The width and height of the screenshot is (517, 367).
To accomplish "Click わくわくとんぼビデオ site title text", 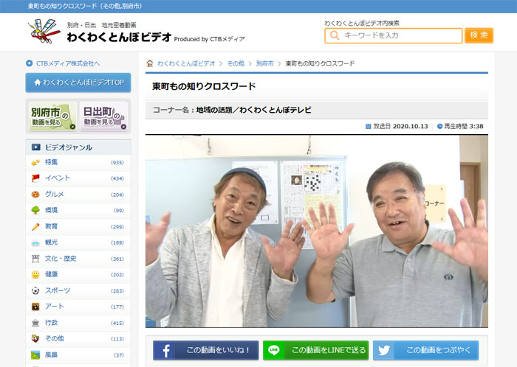I will [119, 37].
